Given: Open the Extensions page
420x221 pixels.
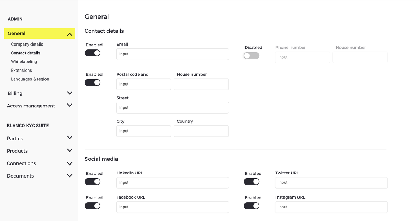Looking at the screenshot, I should [21, 71].
